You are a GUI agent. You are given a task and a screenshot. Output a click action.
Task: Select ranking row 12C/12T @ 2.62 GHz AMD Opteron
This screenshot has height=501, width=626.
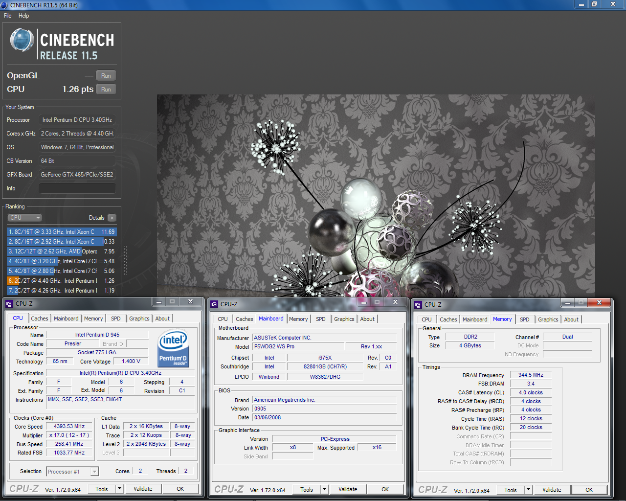62,251
